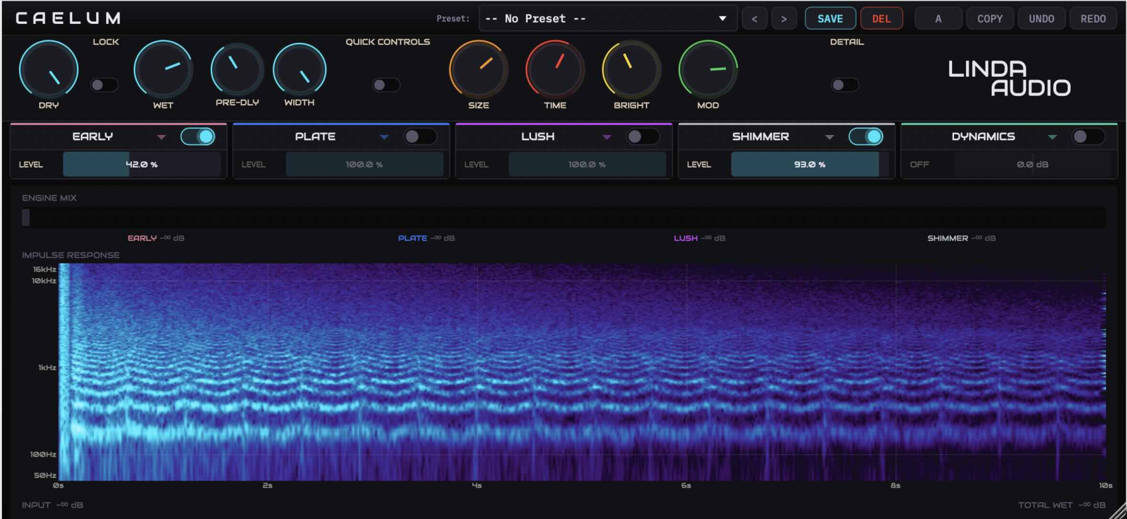Open the Preset dropdown list
Viewport: 1127px width, 519px height.
(608, 19)
